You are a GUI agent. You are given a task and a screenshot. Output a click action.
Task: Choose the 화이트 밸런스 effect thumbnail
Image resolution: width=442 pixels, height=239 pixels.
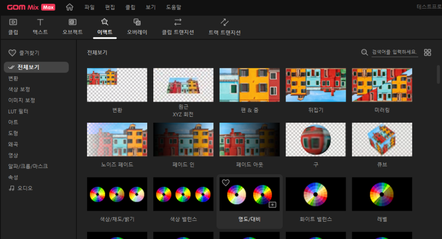pyautogui.click(x=316, y=194)
